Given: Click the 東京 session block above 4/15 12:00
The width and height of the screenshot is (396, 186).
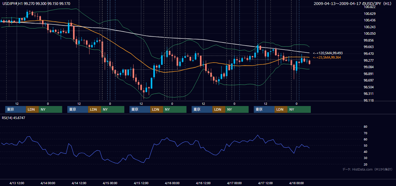Looking at the screenshot, I should (x=140, y=109).
